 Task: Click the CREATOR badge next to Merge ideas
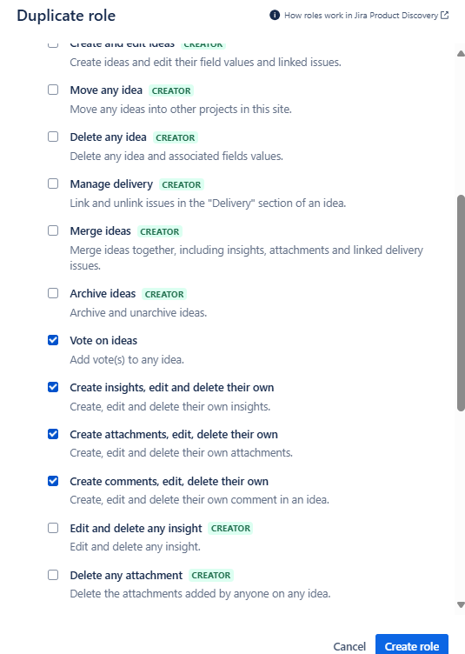160,231
